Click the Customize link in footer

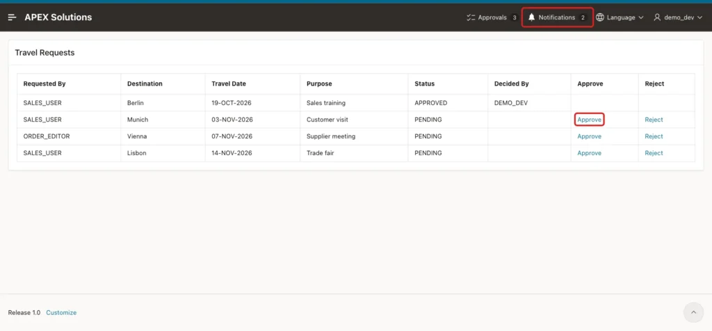pos(61,312)
